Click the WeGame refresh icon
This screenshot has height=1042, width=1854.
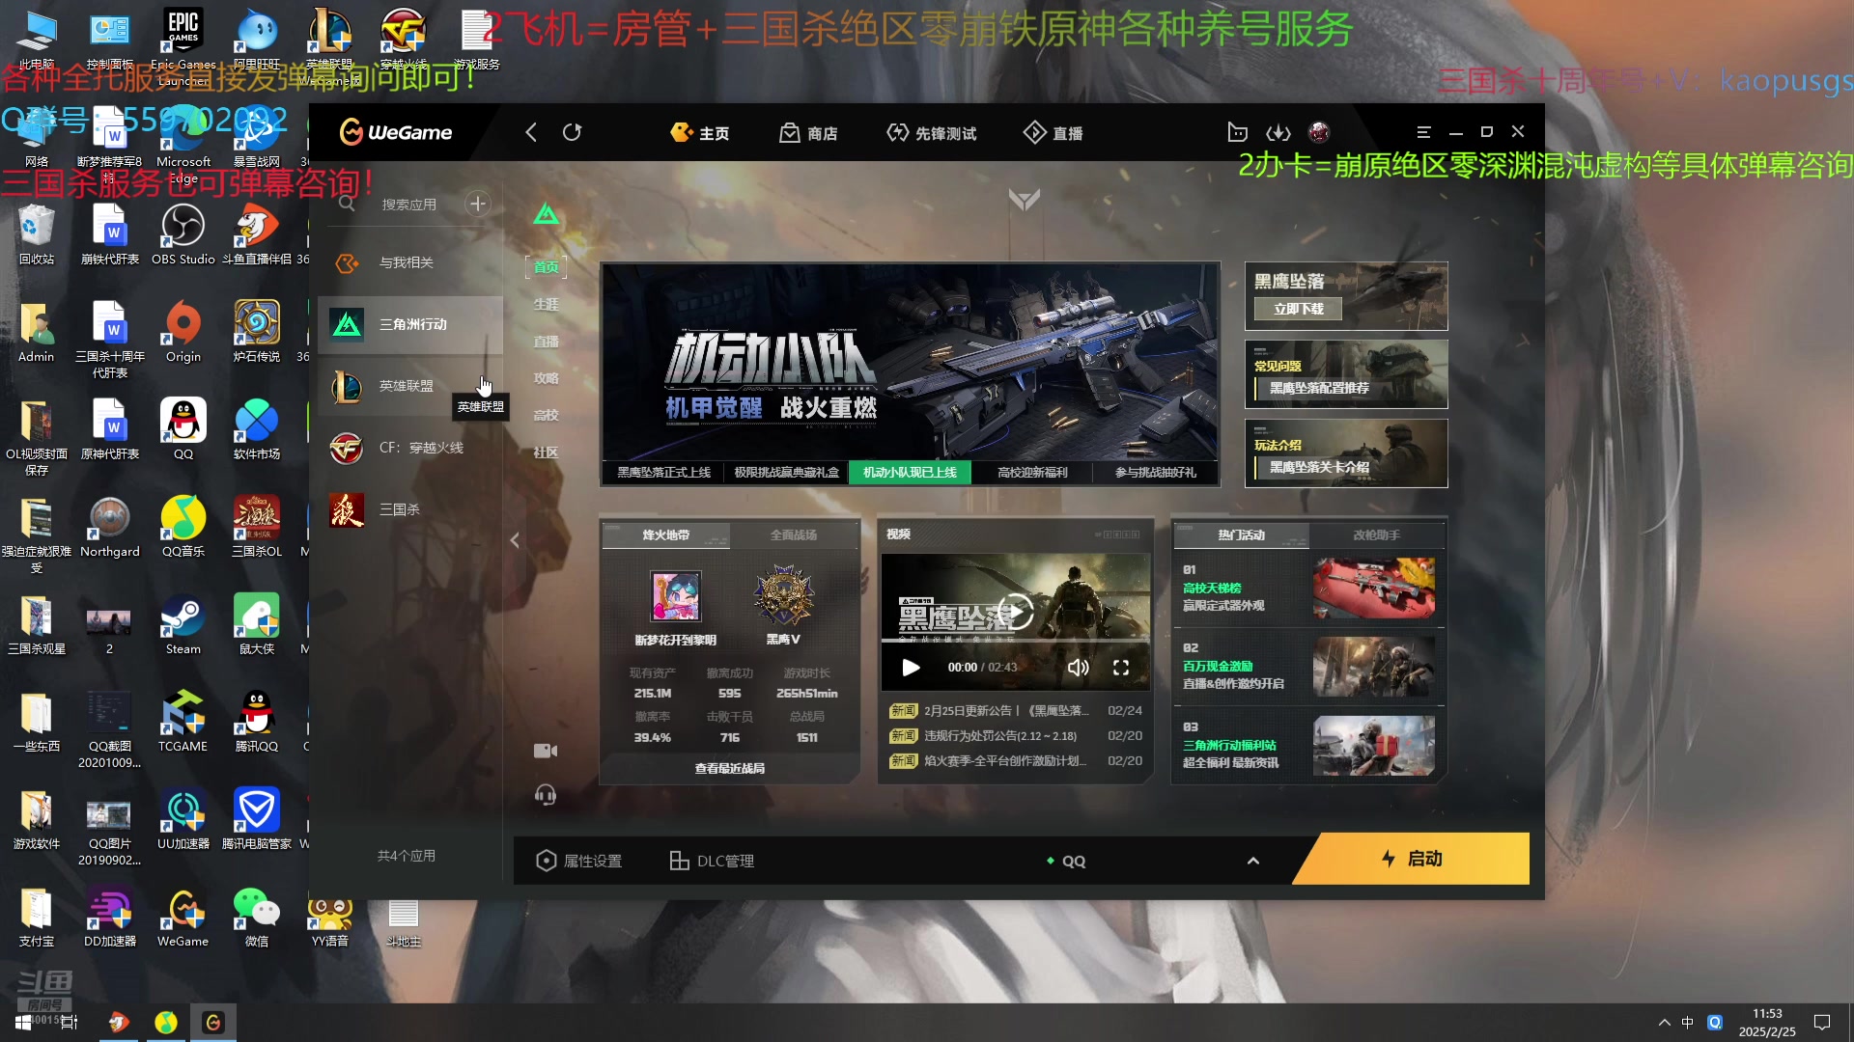pyautogui.click(x=573, y=132)
